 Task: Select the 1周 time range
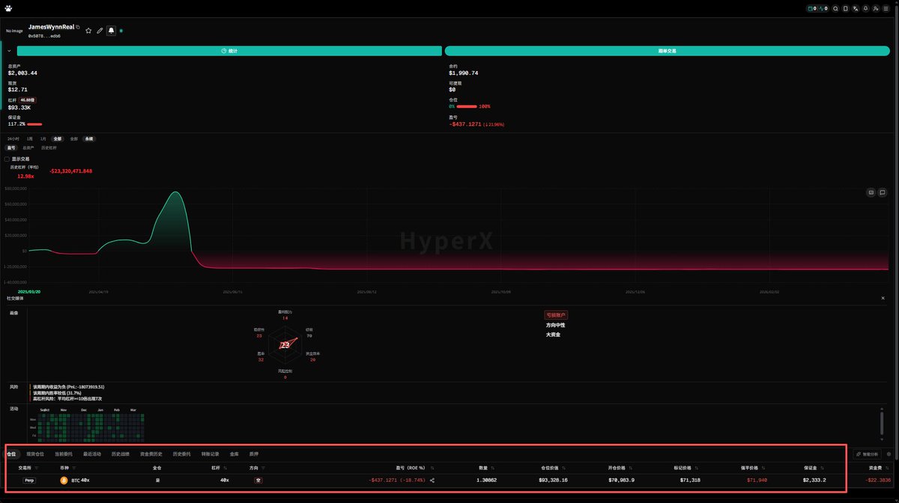(x=30, y=139)
